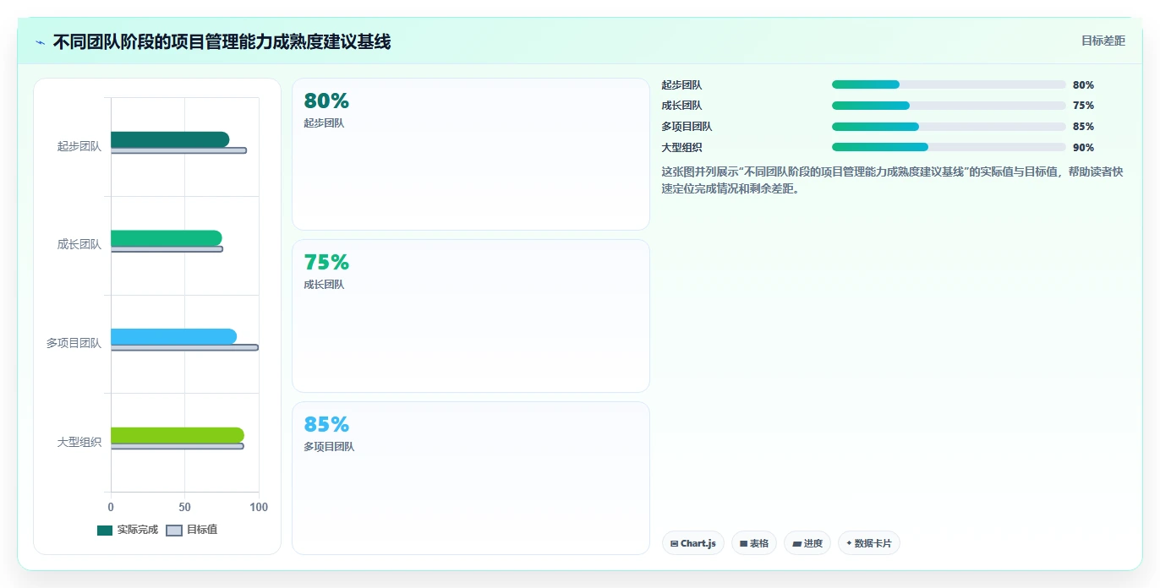This screenshot has width=1160, height=588.
Task: Click the icon in the 表格 chip
Action: click(x=743, y=544)
